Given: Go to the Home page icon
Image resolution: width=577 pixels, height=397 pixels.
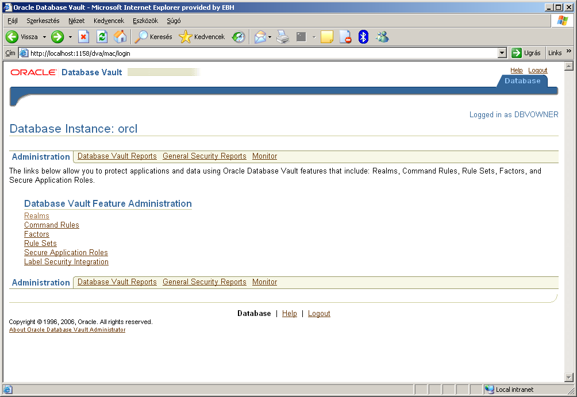Looking at the screenshot, I should (120, 37).
